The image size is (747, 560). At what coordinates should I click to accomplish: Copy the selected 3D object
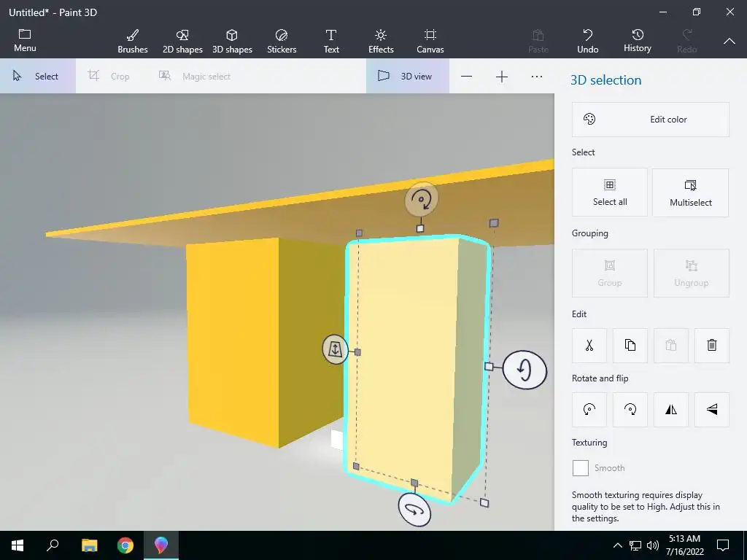point(630,345)
